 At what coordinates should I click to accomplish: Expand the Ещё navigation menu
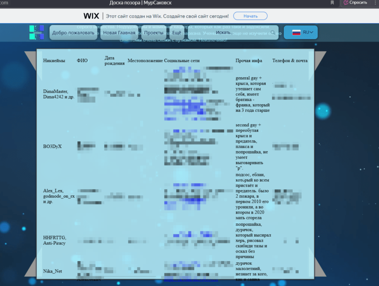pyautogui.click(x=177, y=33)
